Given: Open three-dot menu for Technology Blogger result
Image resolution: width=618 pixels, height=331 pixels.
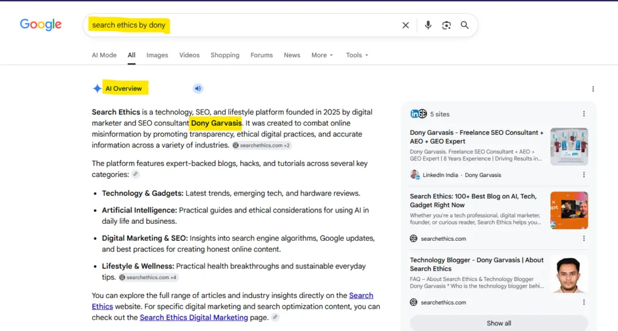Looking at the screenshot, I should coord(584,302).
